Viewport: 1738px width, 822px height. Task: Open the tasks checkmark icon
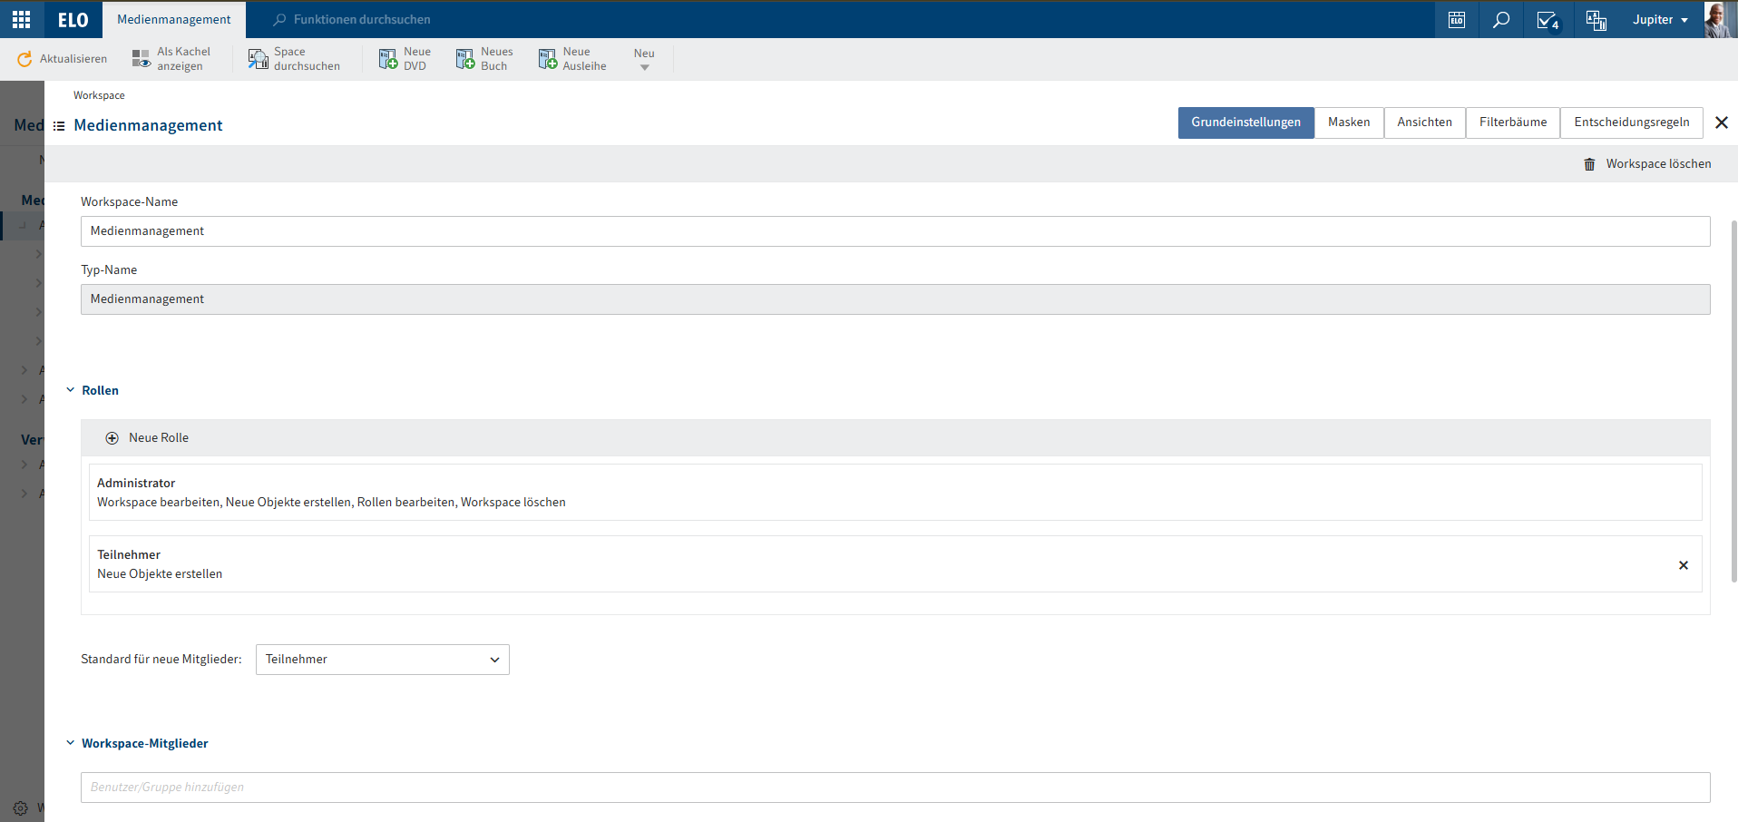click(1548, 19)
